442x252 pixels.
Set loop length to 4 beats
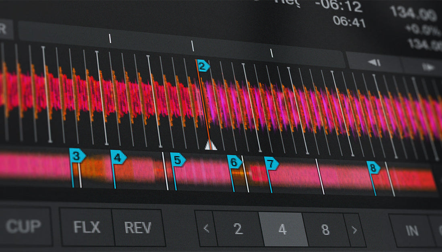coord(283,229)
